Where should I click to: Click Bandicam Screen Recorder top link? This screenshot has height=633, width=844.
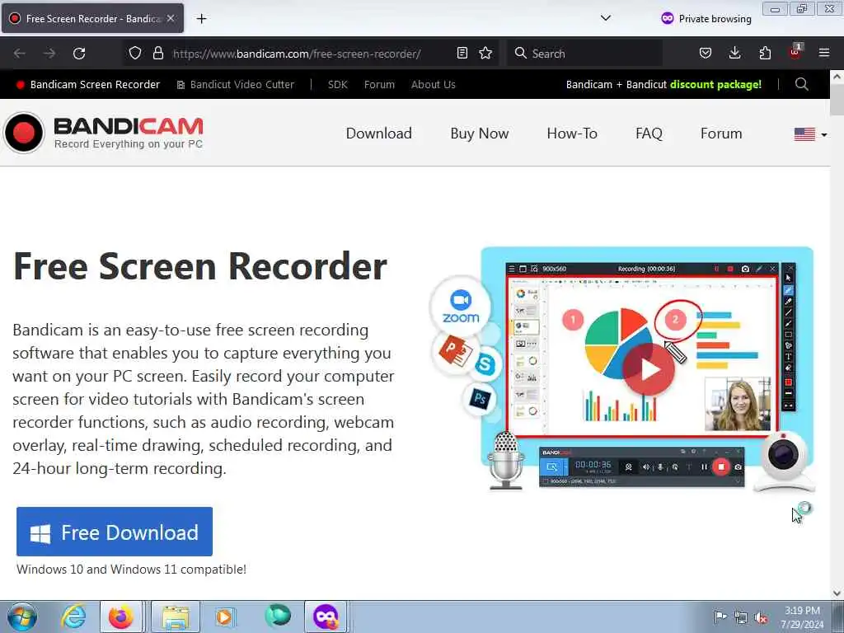(x=88, y=85)
